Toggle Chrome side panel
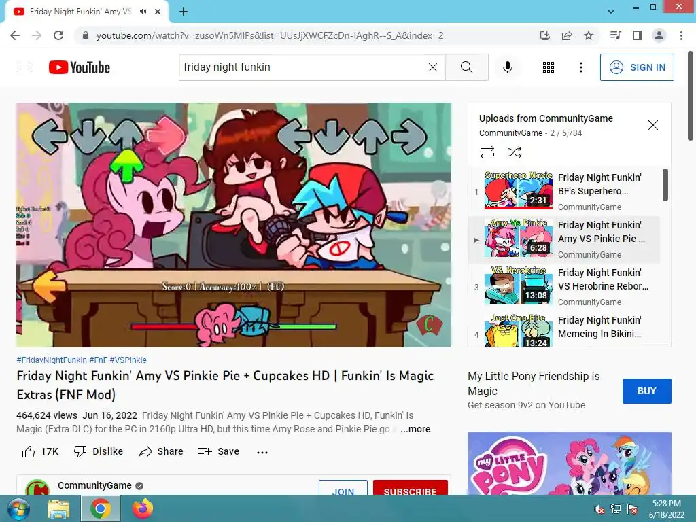The width and height of the screenshot is (696, 522). click(x=638, y=35)
